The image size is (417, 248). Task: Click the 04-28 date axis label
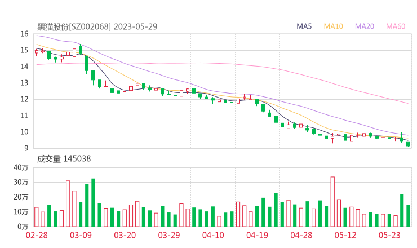pos(301,235)
